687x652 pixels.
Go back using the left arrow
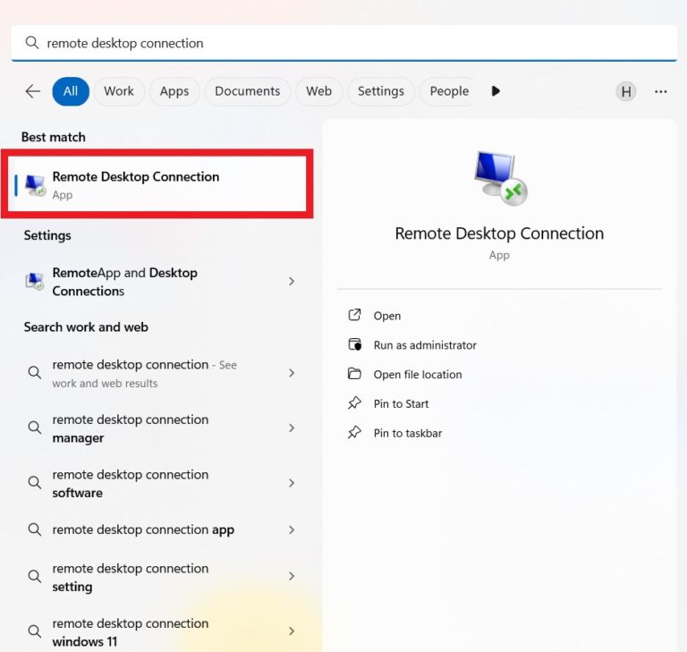click(33, 91)
